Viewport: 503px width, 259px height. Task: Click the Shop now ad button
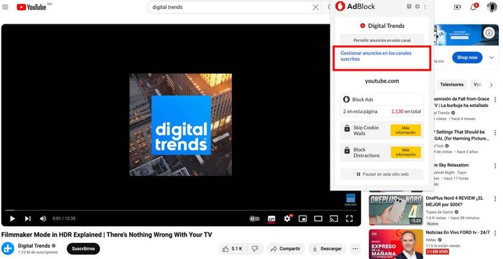coord(467,58)
